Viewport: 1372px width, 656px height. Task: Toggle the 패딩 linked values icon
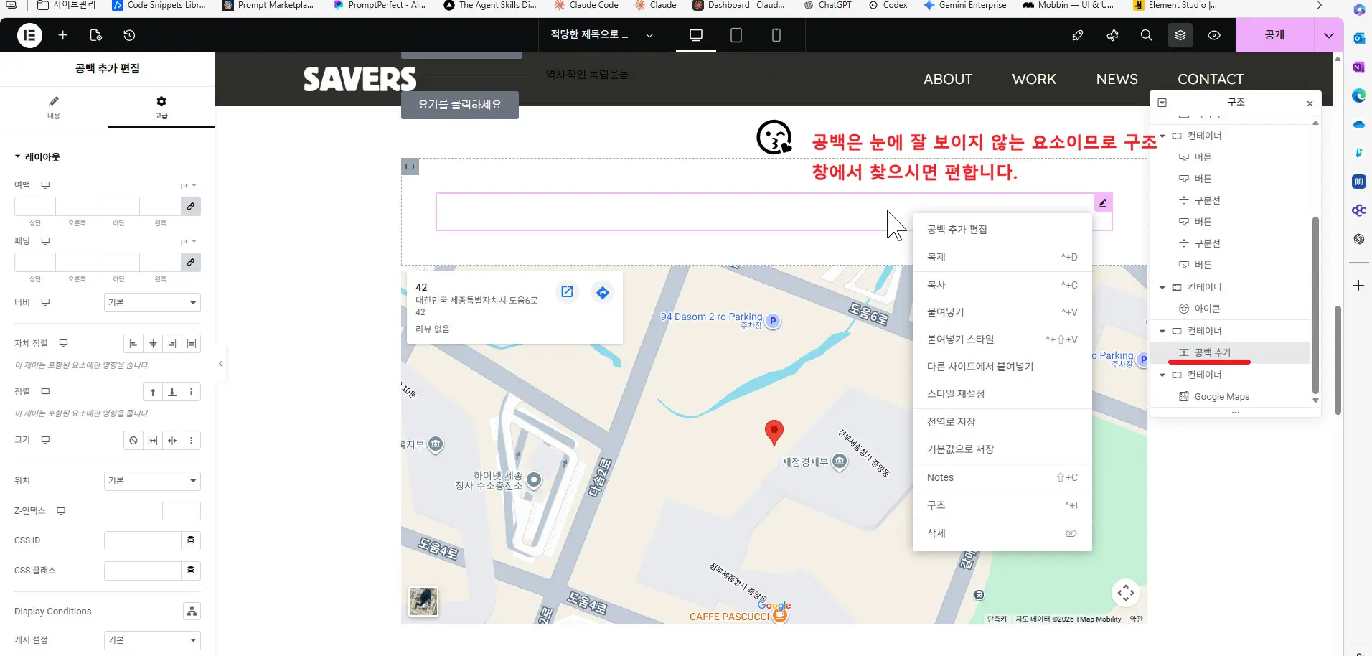tap(191, 263)
